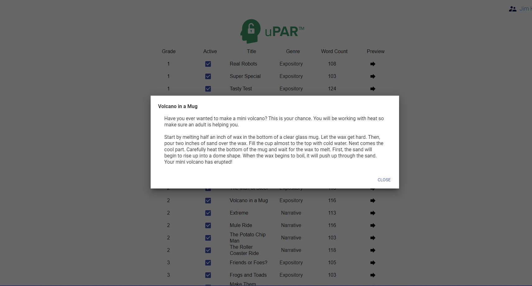532x286 pixels.
Task: Toggle Active checkbox for Extreme
Action: [x=208, y=213]
